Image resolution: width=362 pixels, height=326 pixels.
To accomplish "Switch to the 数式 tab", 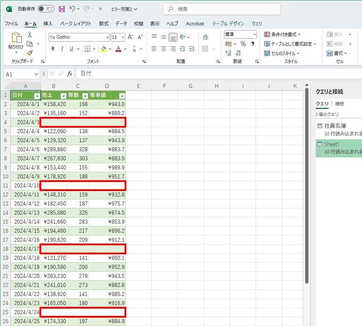I will click(104, 24).
